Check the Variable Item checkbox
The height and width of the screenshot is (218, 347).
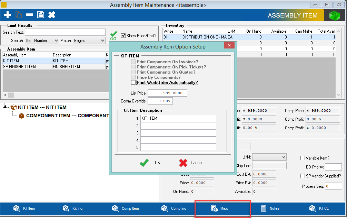[303, 158]
